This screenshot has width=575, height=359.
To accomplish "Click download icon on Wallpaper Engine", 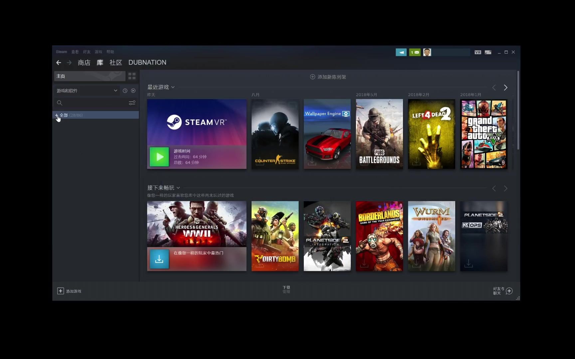I will click(312, 162).
